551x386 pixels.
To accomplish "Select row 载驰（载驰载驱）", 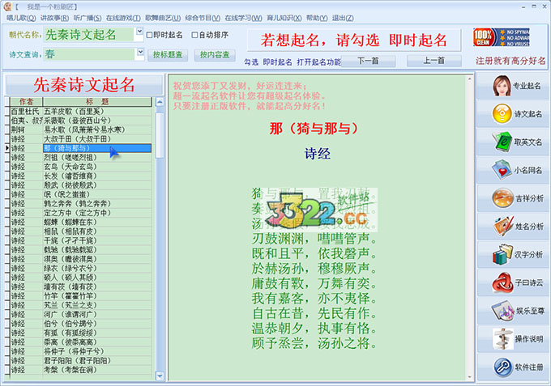I will click(x=97, y=250).
